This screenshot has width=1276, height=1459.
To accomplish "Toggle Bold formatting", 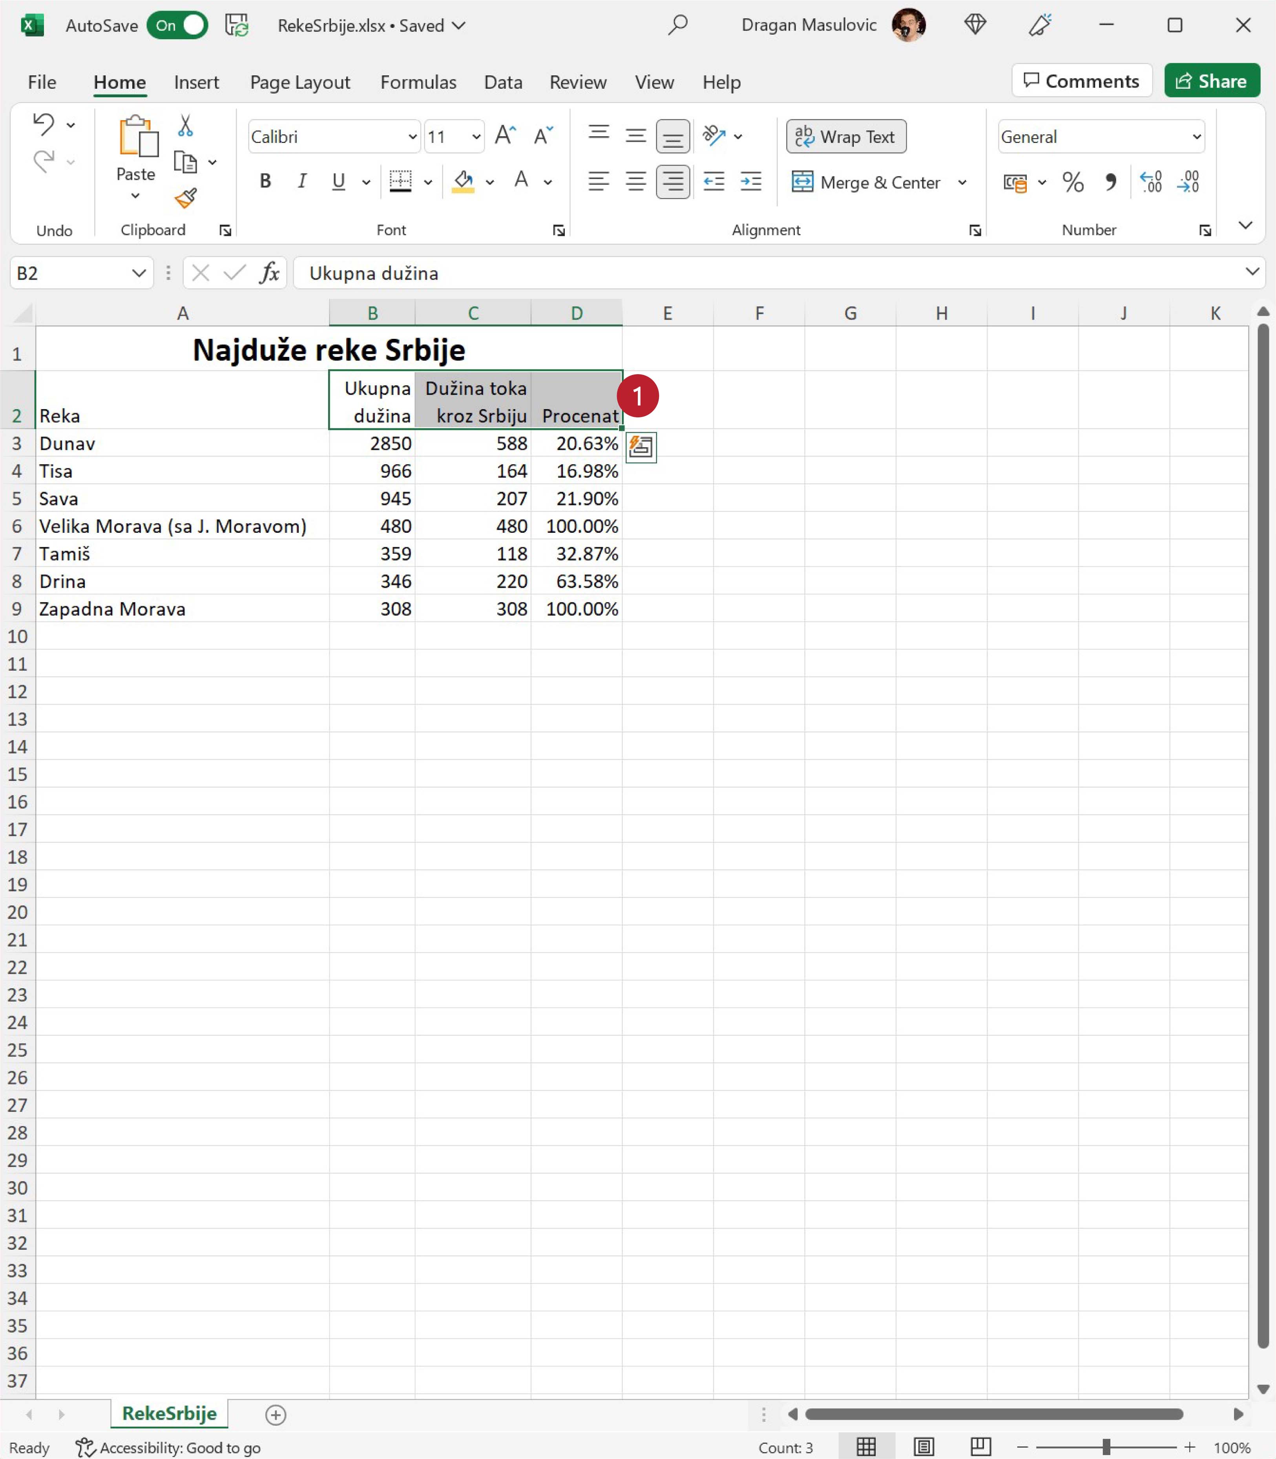I will tap(265, 182).
